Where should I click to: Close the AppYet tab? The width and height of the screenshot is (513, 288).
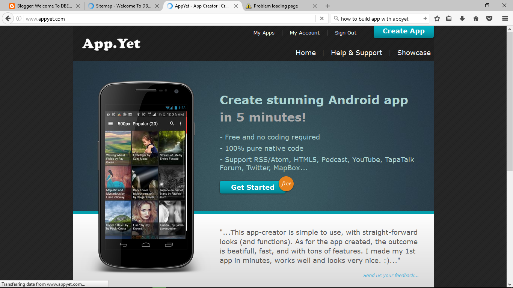236,6
